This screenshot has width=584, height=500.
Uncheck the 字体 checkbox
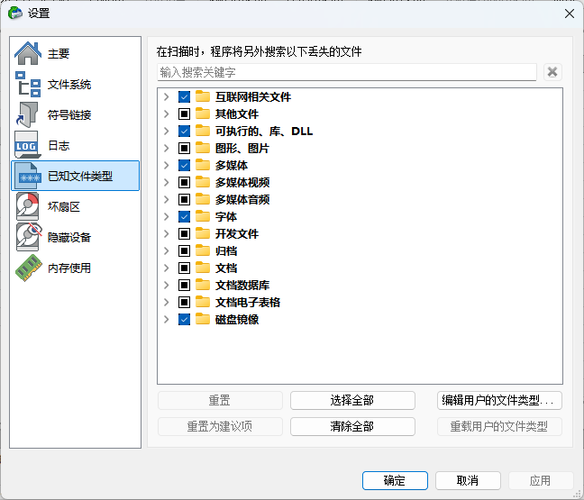pos(184,217)
